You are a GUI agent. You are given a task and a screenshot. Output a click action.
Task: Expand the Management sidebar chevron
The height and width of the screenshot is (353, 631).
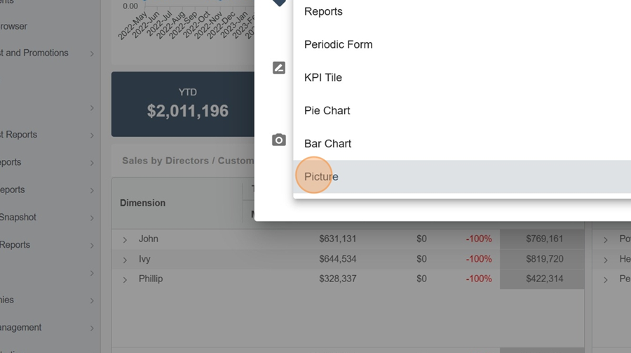click(x=92, y=328)
